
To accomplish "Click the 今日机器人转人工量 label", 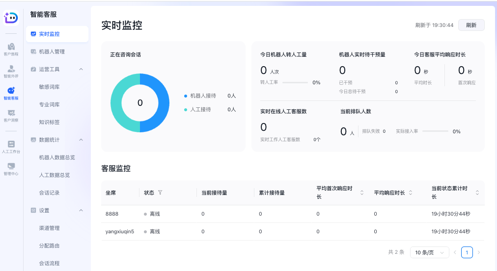I will tap(283, 54).
